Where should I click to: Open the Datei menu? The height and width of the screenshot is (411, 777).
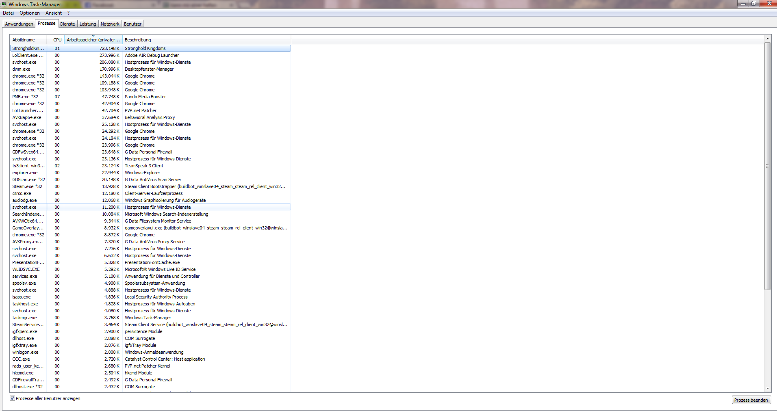point(8,13)
